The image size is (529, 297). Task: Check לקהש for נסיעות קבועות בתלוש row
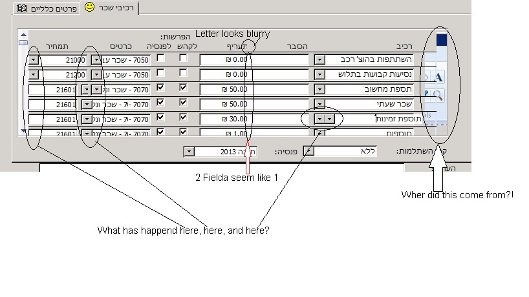tap(183, 73)
